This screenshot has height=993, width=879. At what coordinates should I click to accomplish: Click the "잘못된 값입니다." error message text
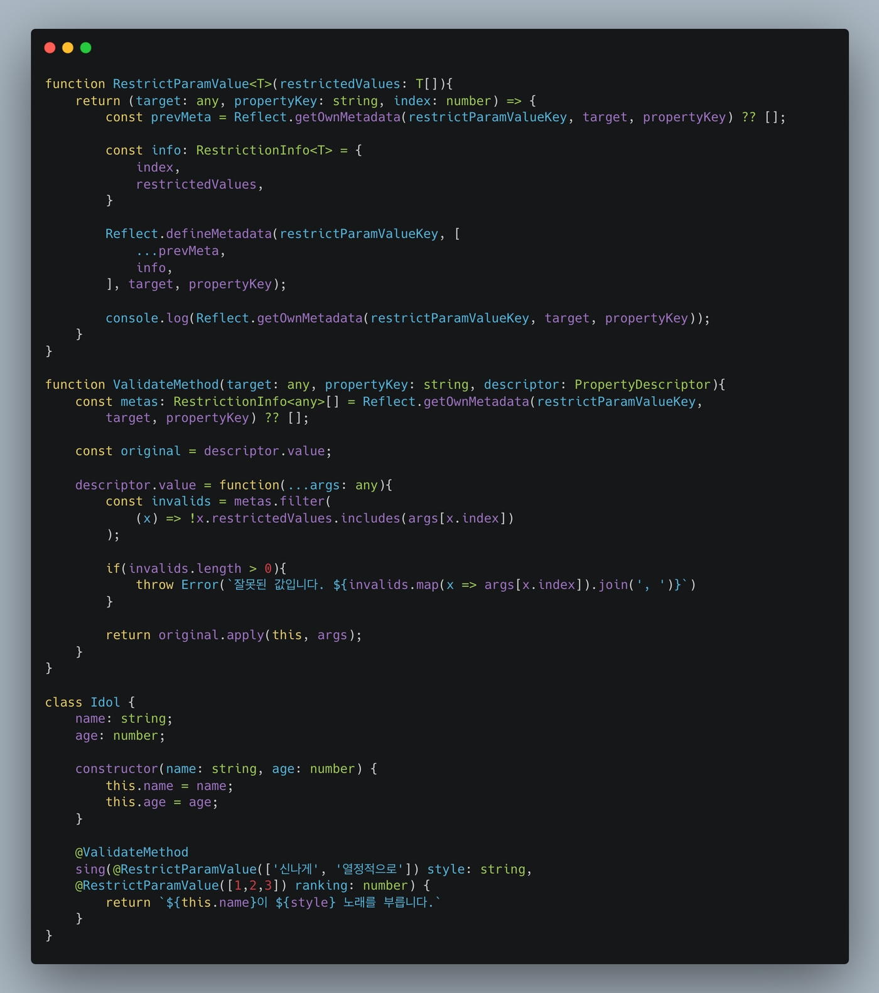[x=279, y=585]
